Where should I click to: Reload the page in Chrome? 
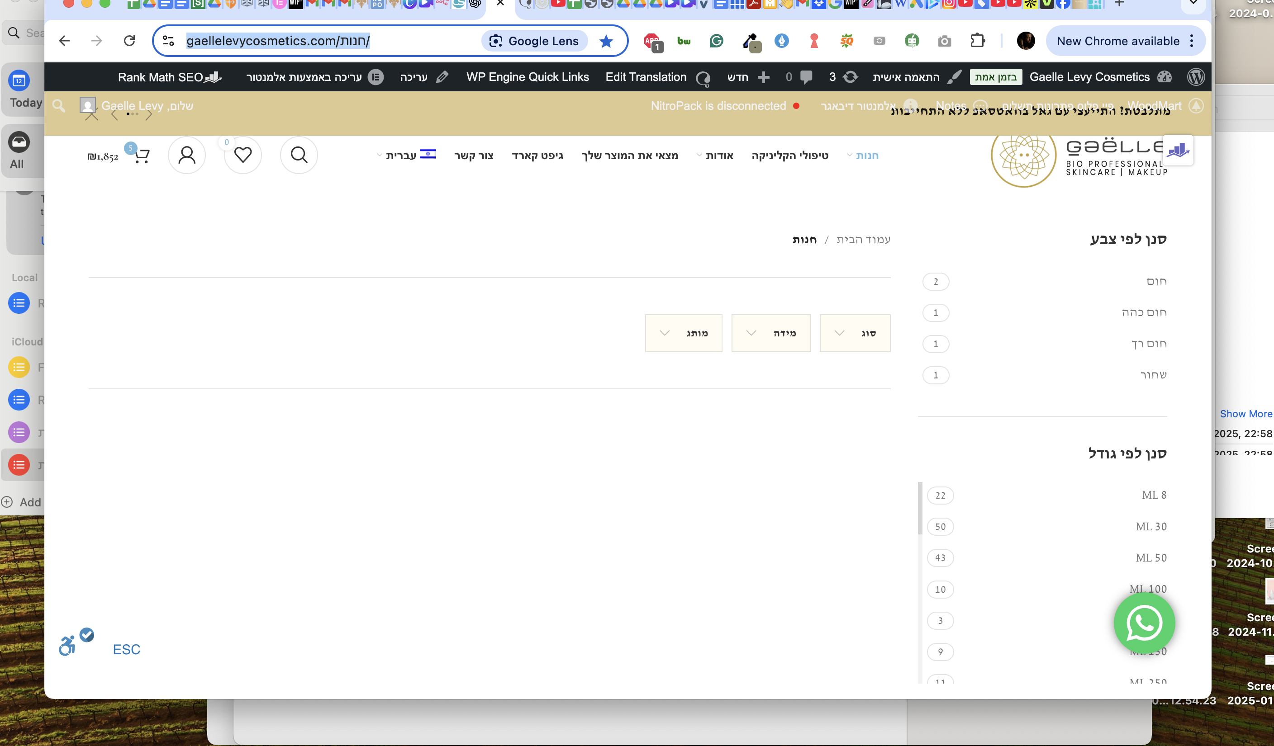click(129, 41)
